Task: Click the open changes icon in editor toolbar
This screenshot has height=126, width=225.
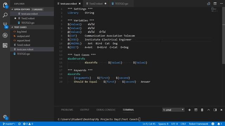Action: click(x=208, y=4)
